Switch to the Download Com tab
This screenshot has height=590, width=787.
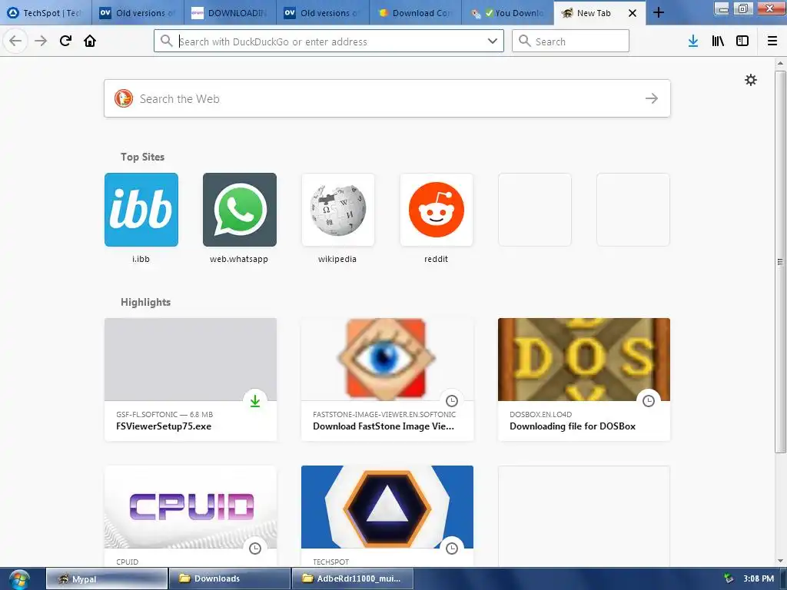[414, 13]
